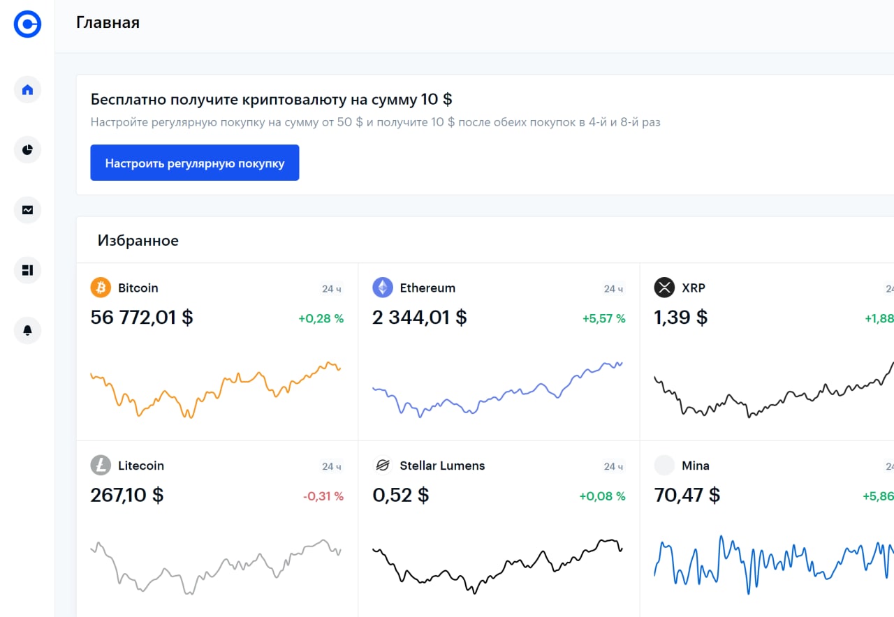
Task: Click Bitcoin change +0,28 %
Action: coord(321,318)
